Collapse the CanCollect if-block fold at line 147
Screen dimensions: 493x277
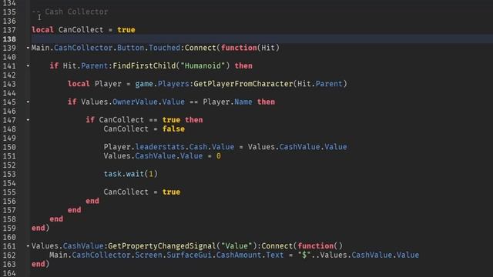pyautogui.click(x=28, y=120)
